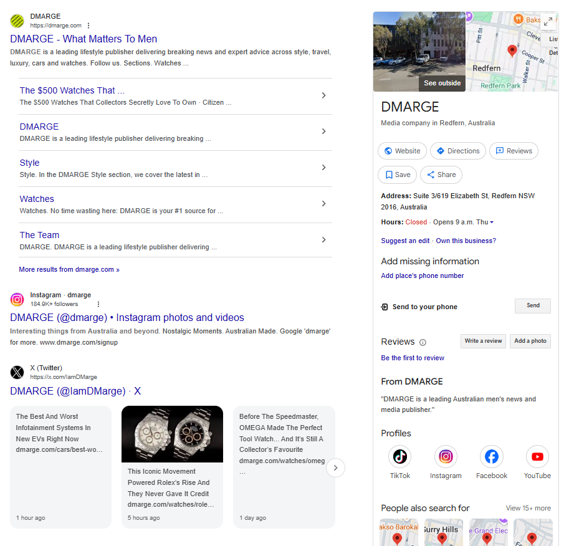Share the DMARGE business listing
Viewport: 569px width, 546px height.
441,175
